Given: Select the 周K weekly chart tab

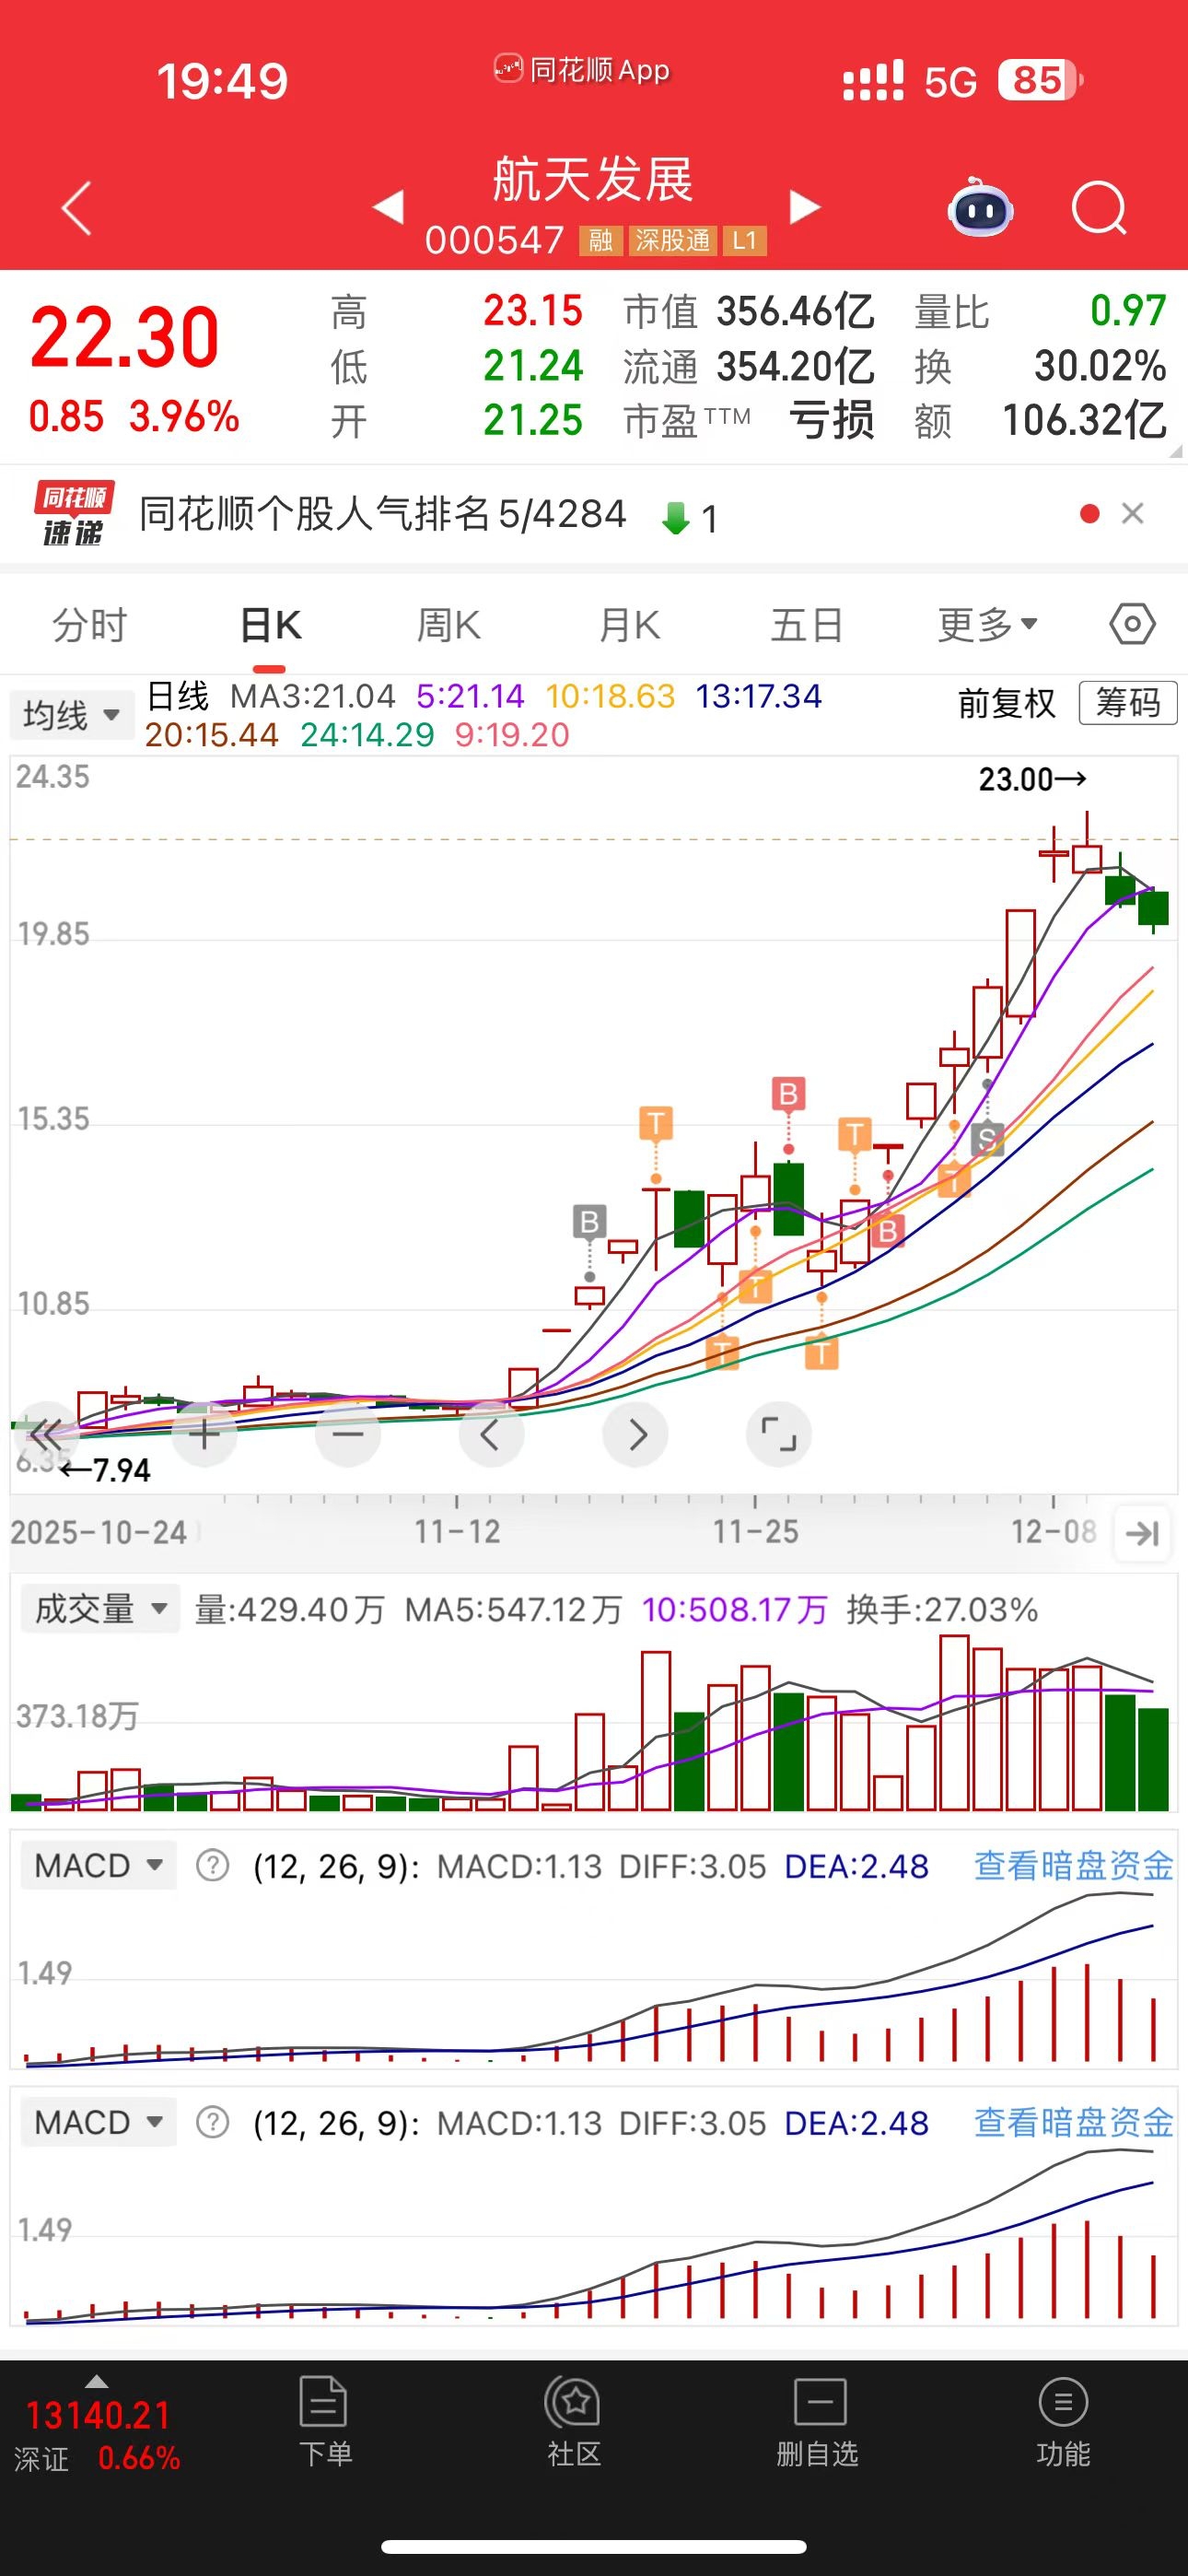Looking at the screenshot, I should click(x=449, y=626).
